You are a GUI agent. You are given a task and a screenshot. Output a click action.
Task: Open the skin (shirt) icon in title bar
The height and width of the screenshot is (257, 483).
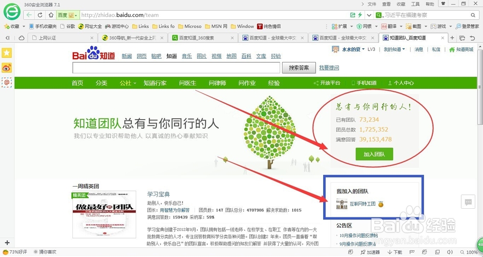click(x=443, y=3)
